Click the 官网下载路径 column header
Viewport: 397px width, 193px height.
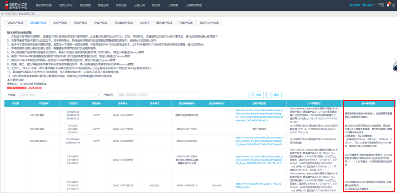tap(259, 104)
